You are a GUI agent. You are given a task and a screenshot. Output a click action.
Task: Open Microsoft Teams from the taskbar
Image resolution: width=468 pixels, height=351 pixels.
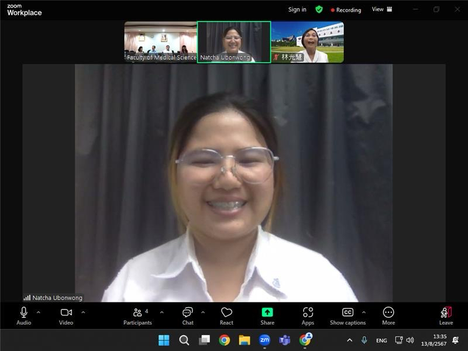point(285,340)
